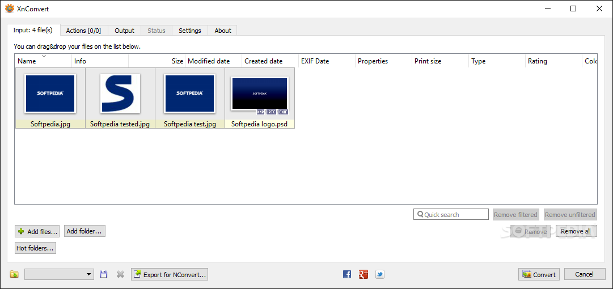Select the Softpedia.jpg thumbnail
This screenshot has width=613, height=289.
coord(50,94)
